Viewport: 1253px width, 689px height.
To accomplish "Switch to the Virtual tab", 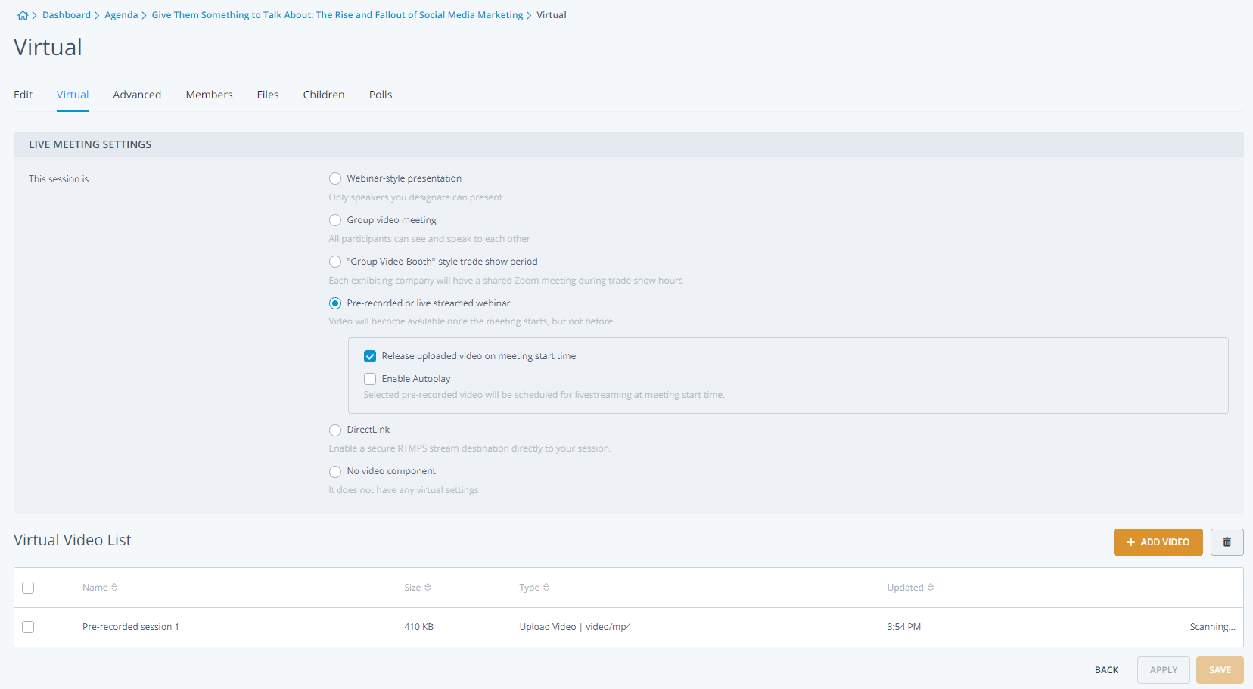I will pos(73,95).
